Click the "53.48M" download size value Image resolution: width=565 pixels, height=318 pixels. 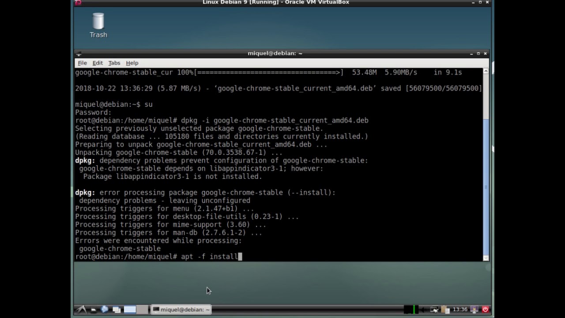click(x=364, y=72)
